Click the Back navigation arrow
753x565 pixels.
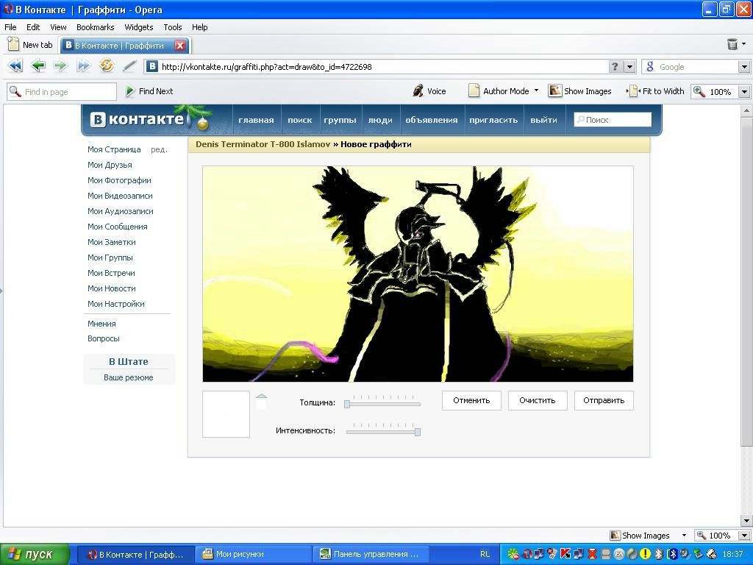[x=38, y=66]
